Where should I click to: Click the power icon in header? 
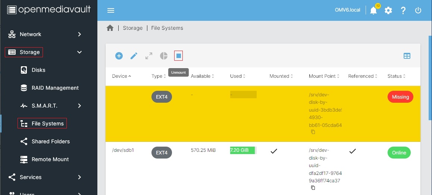418,10
